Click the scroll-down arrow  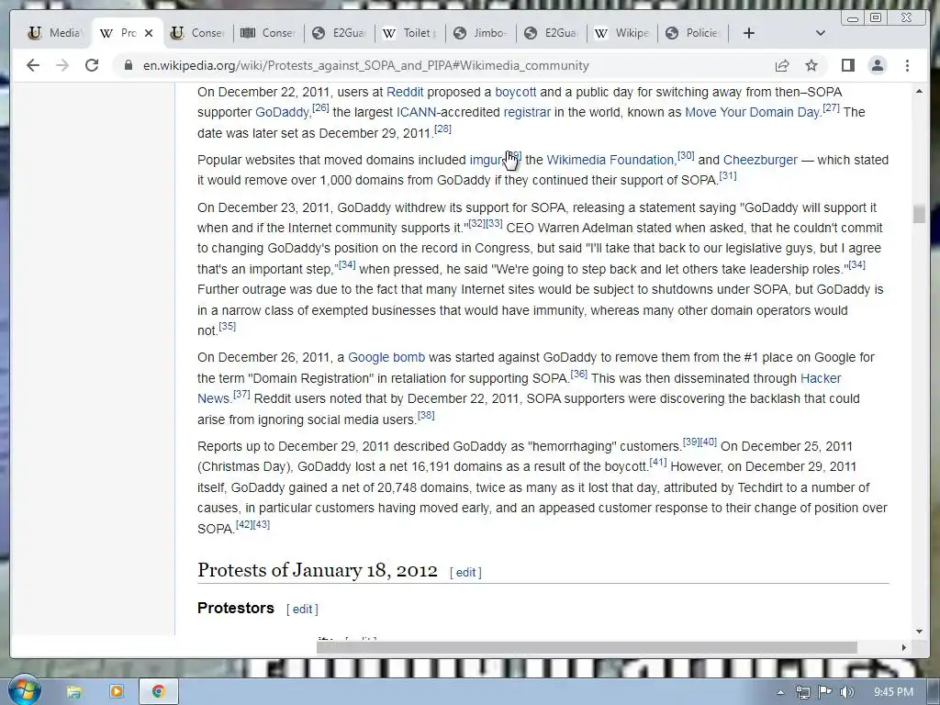click(919, 631)
